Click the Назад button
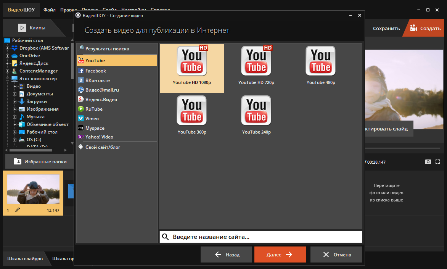The width and height of the screenshot is (447, 269). (226, 255)
